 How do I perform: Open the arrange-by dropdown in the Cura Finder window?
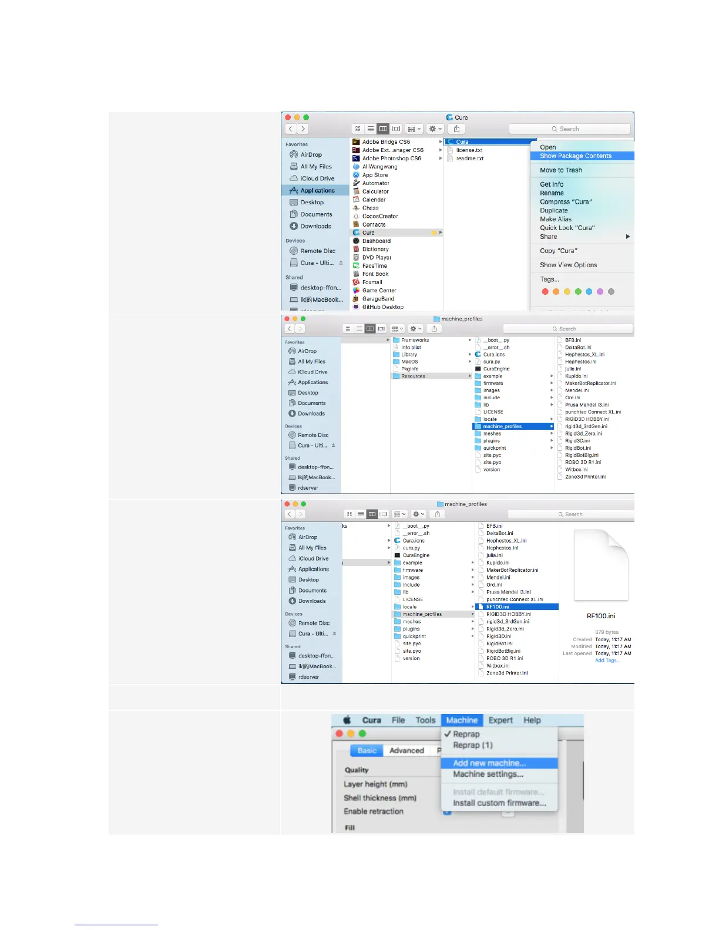click(414, 129)
